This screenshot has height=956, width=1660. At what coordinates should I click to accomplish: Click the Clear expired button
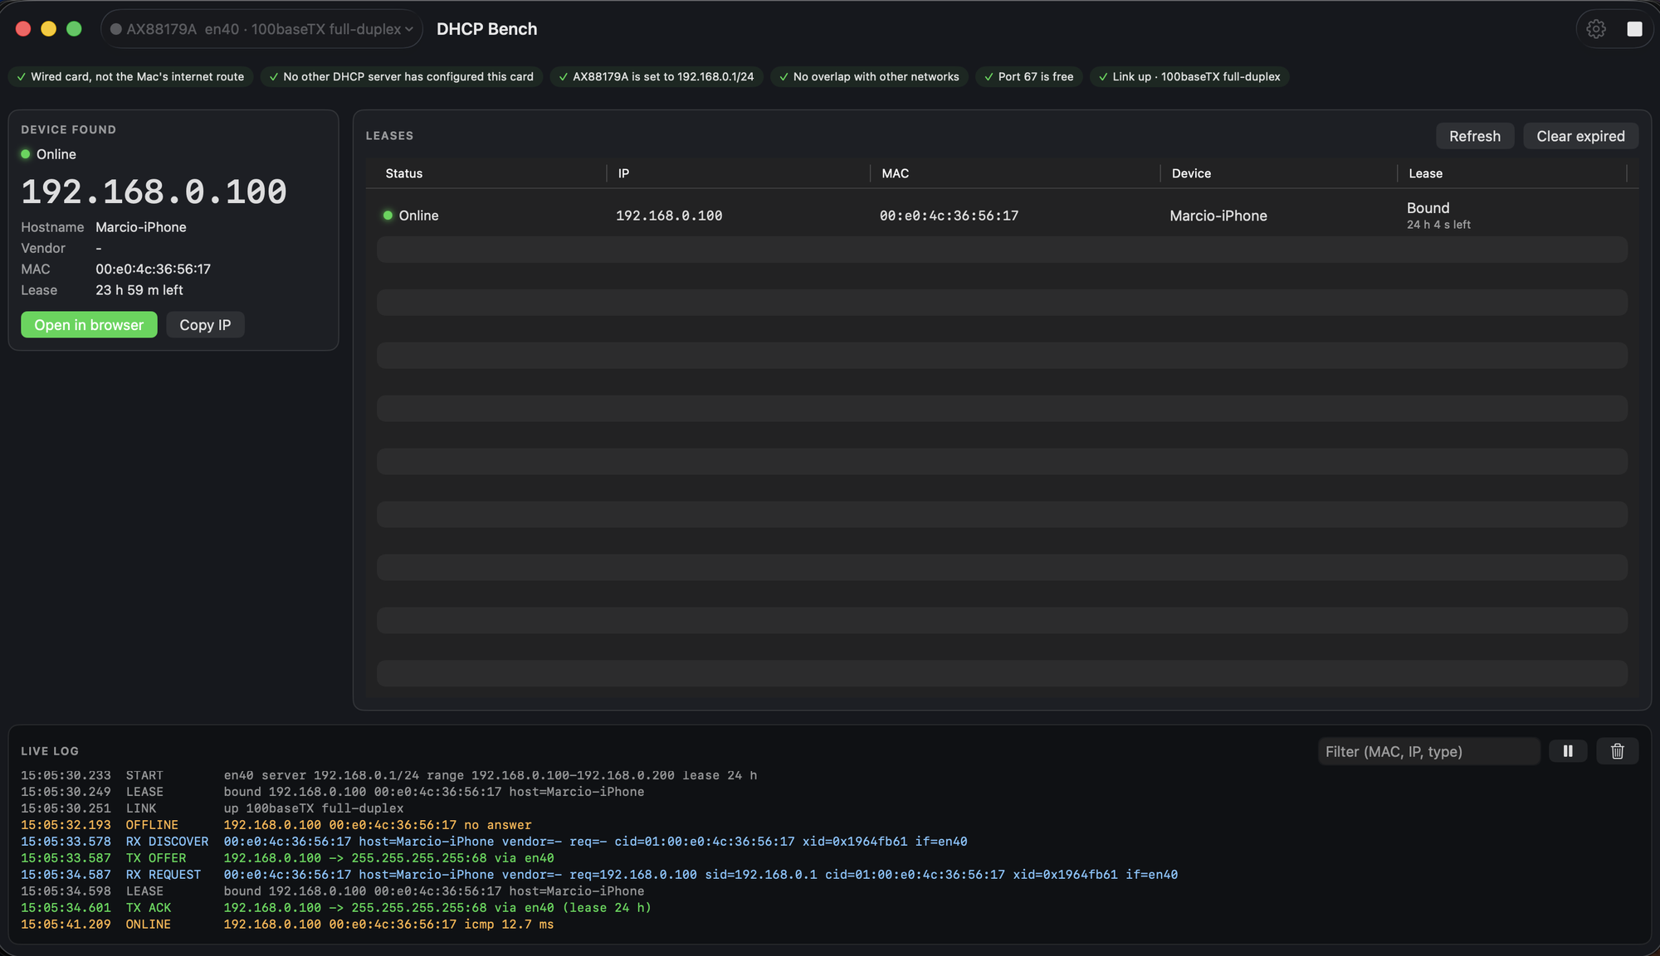[1580, 136]
